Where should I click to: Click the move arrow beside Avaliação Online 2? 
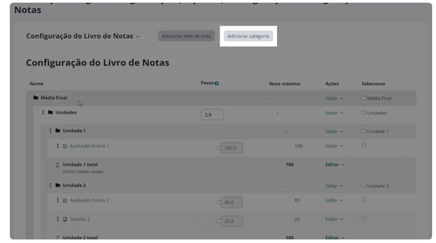tap(58, 200)
